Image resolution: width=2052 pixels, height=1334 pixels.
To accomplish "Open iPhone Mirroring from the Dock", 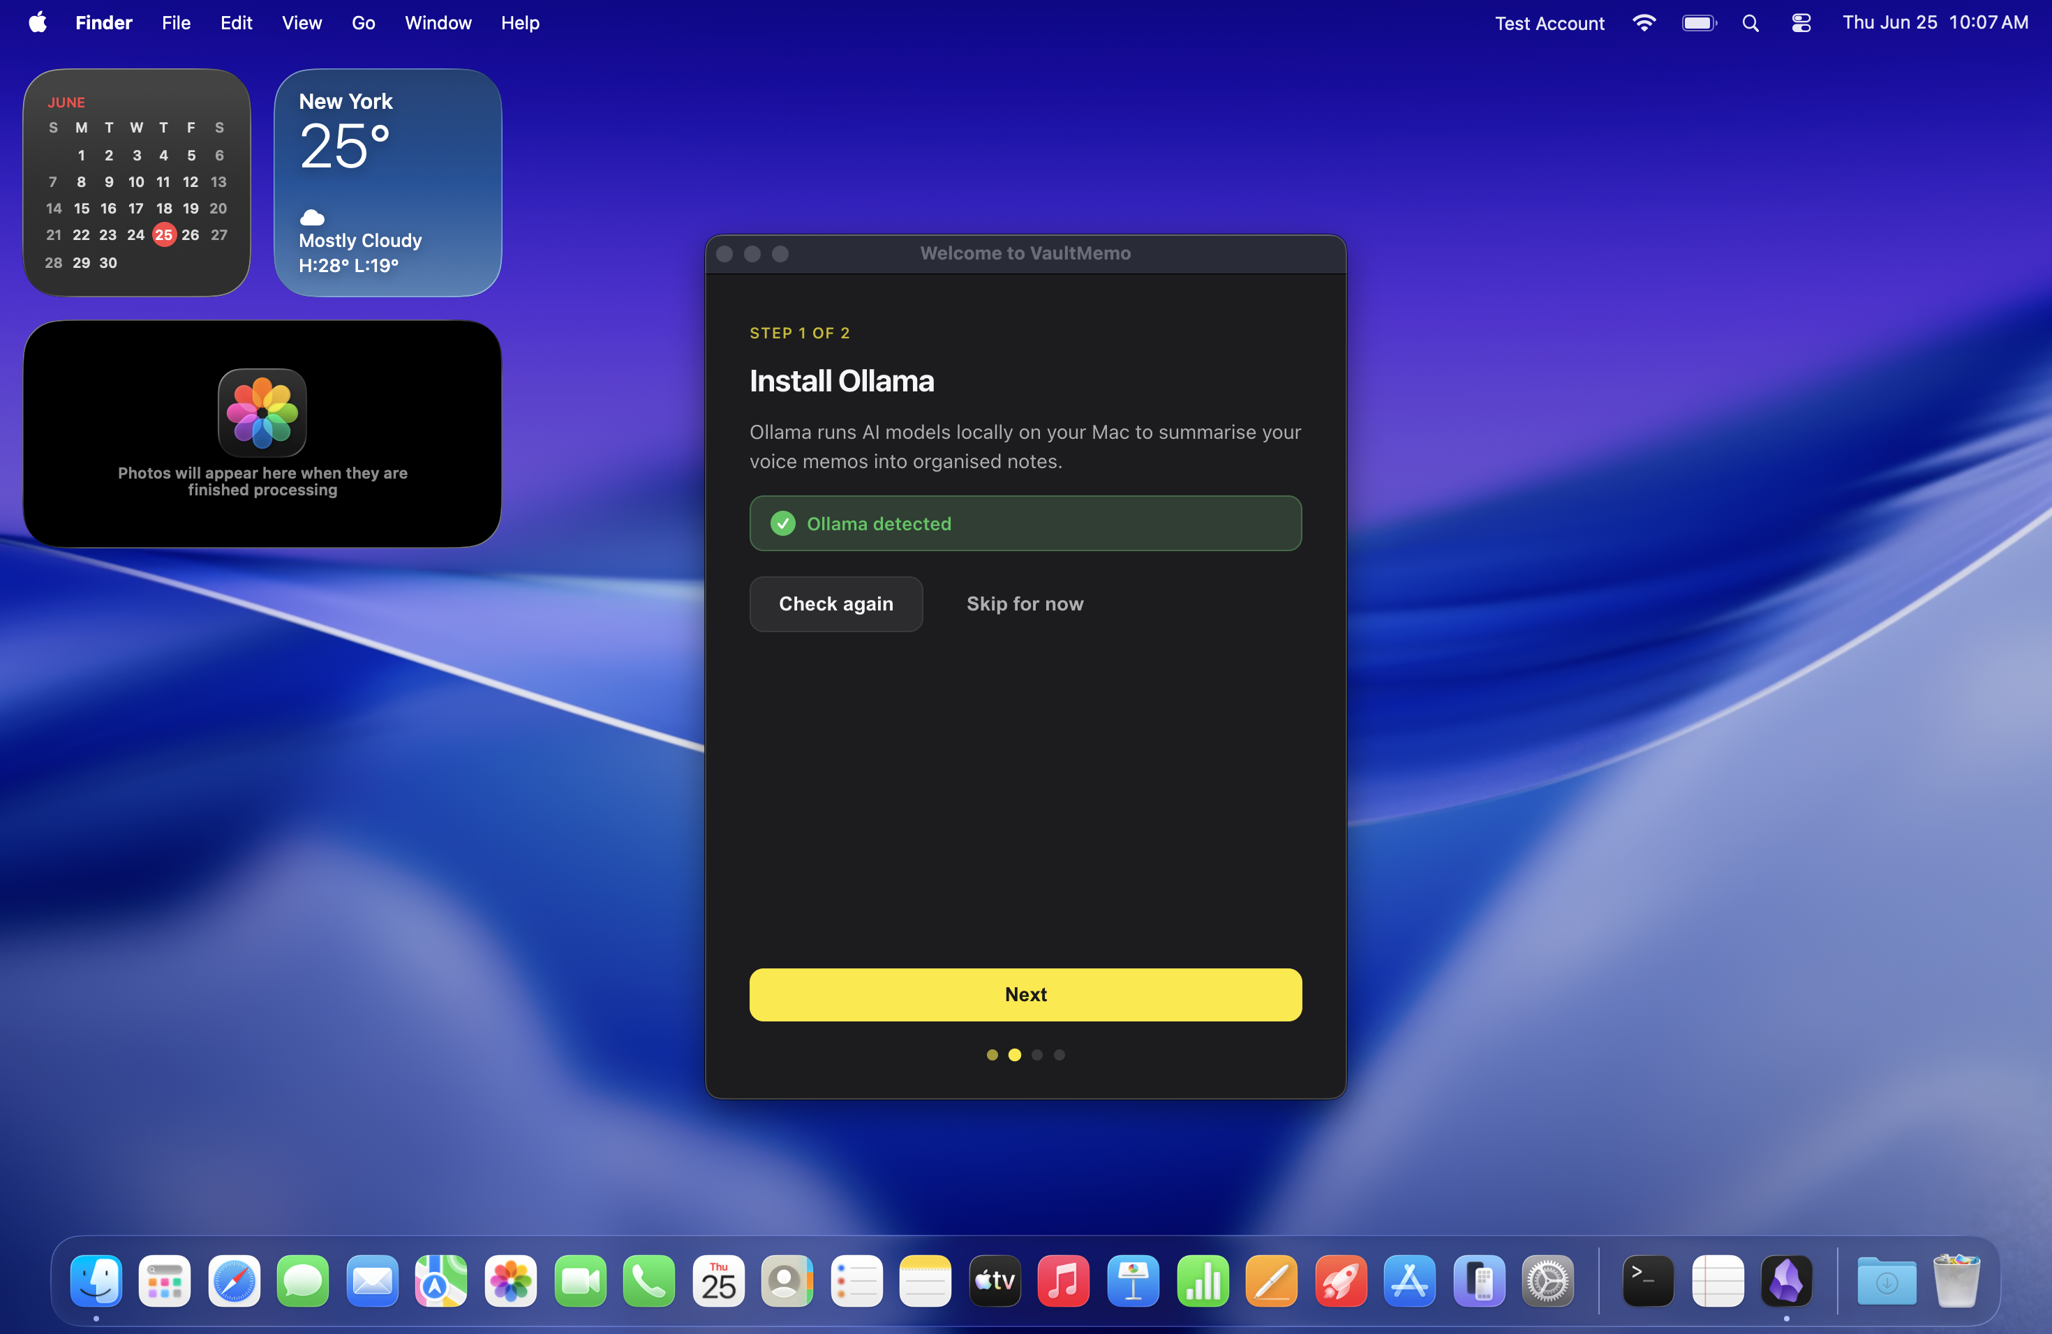I will (x=1479, y=1280).
